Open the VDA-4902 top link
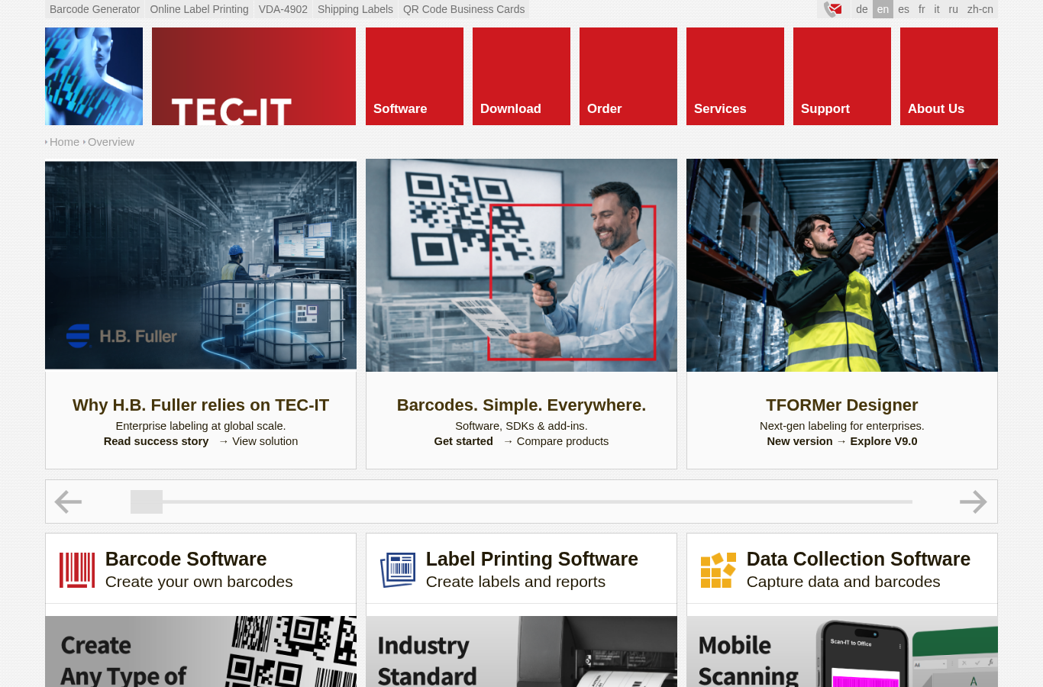This screenshot has height=687, width=1043. coord(283,9)
